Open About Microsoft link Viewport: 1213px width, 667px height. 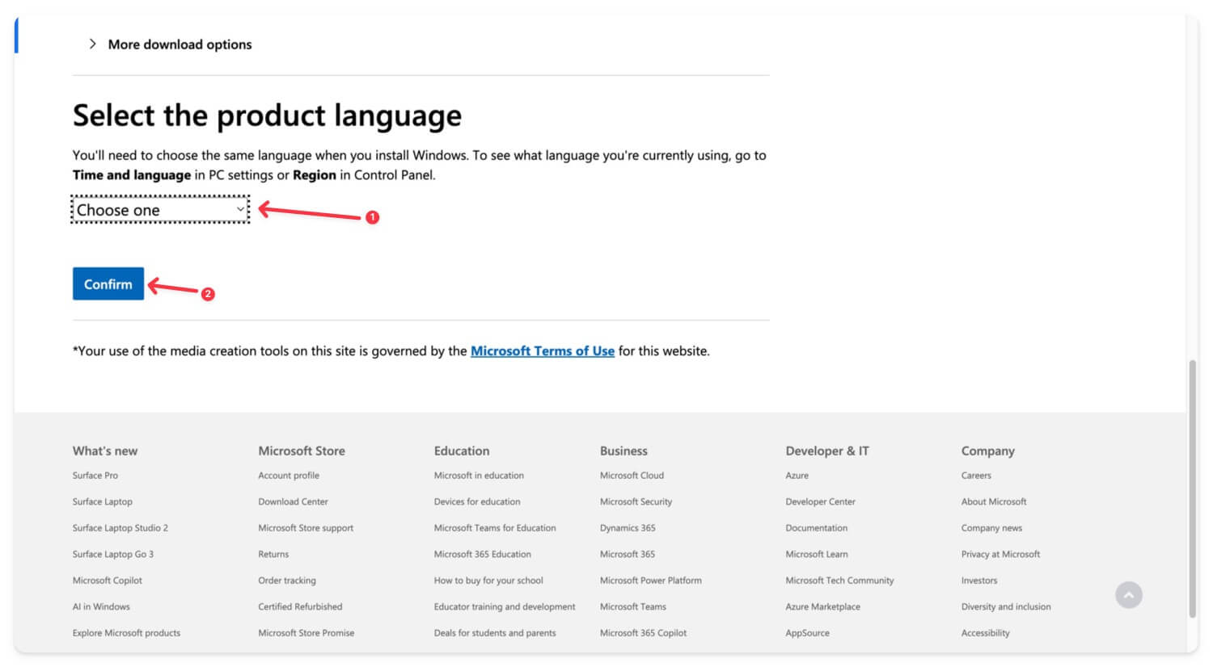[994, 501]
